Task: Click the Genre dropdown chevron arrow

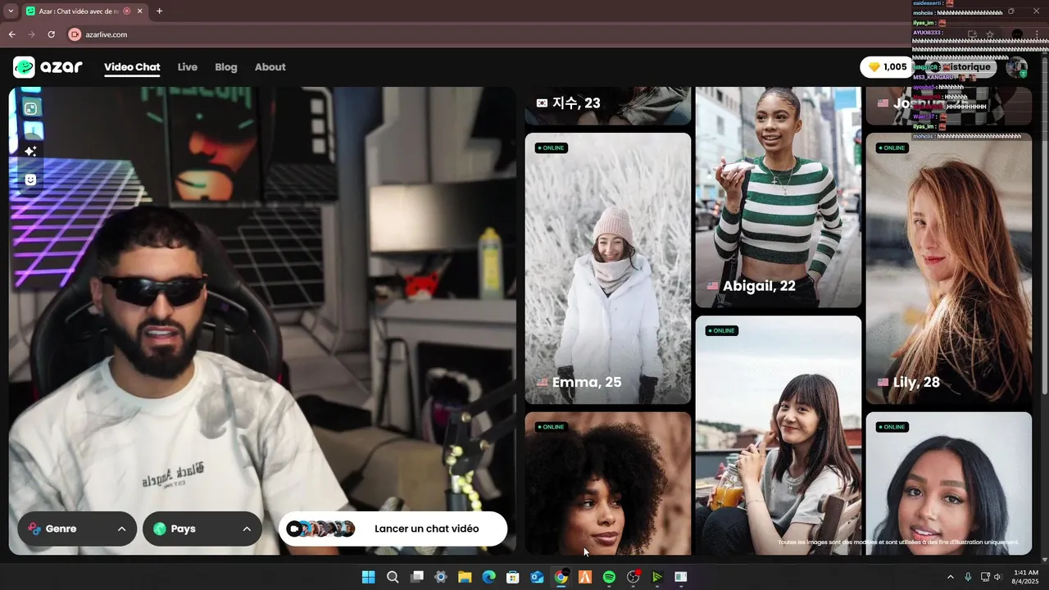Action: (121, 529)
